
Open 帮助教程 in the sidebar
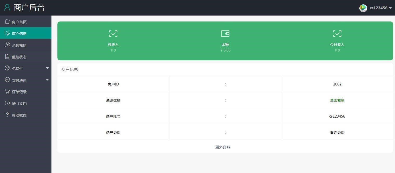26,115
